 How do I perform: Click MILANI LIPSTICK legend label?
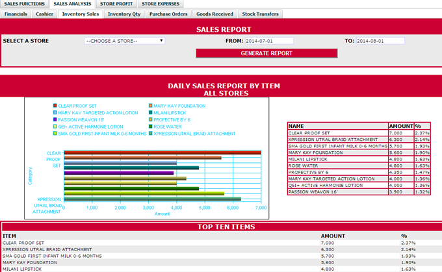(170, 113)
